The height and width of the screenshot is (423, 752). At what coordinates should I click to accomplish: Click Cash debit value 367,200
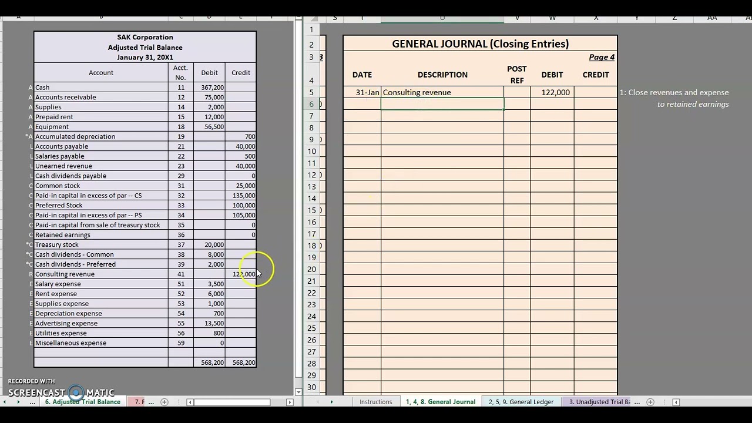(209, 88)
